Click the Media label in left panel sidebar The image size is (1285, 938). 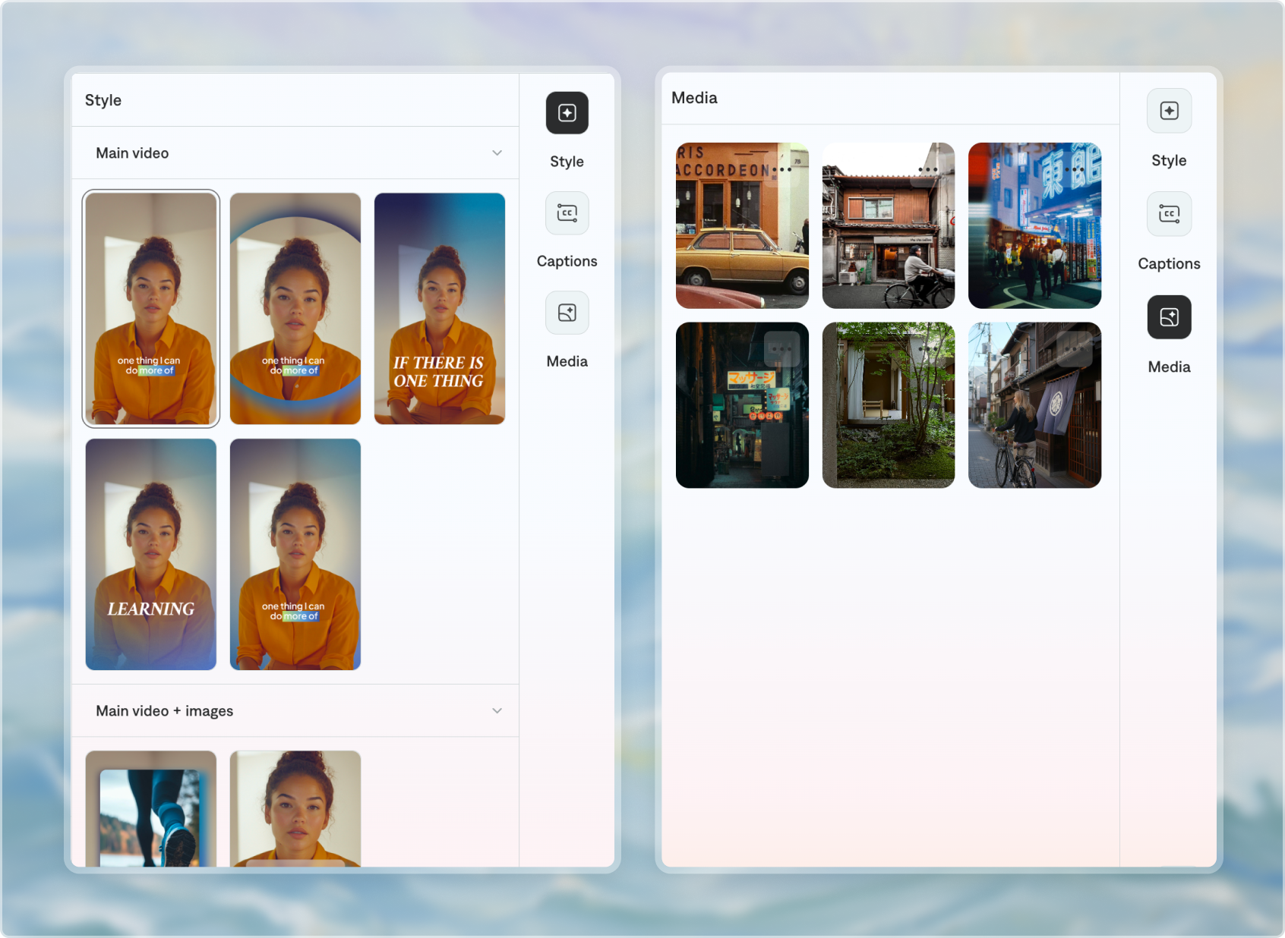tap(567, 361)
